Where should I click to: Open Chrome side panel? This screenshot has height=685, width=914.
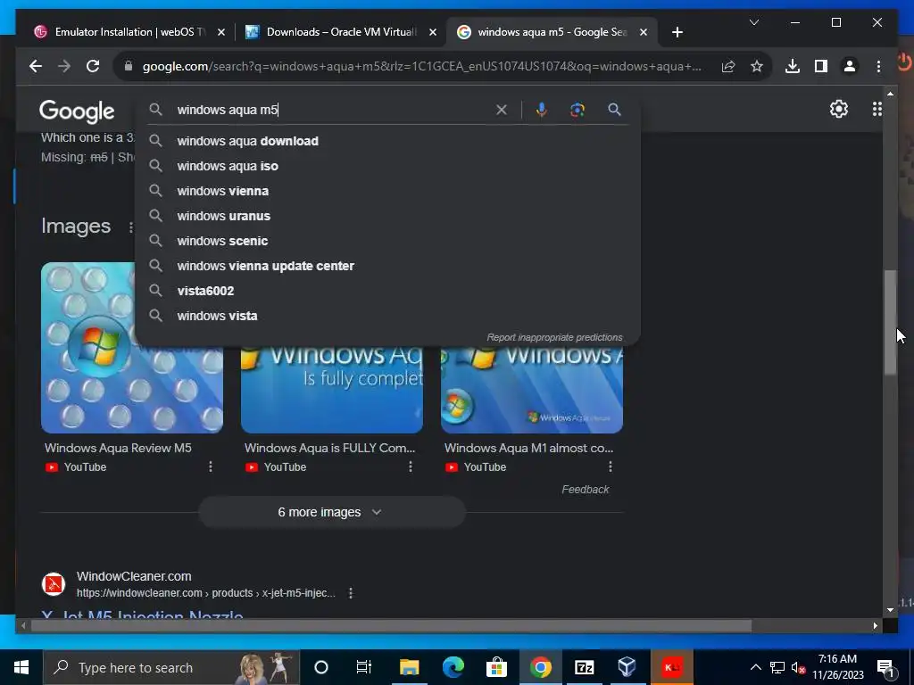pyautogui.click(x=821, y=66)
